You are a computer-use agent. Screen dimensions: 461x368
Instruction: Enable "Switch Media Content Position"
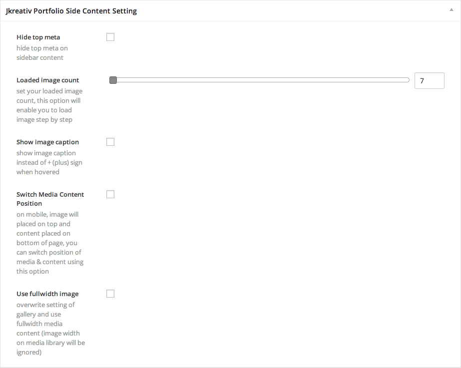(110, 194)
